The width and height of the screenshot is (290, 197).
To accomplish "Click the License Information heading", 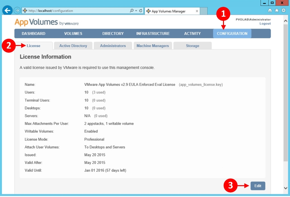I will 45,57.
